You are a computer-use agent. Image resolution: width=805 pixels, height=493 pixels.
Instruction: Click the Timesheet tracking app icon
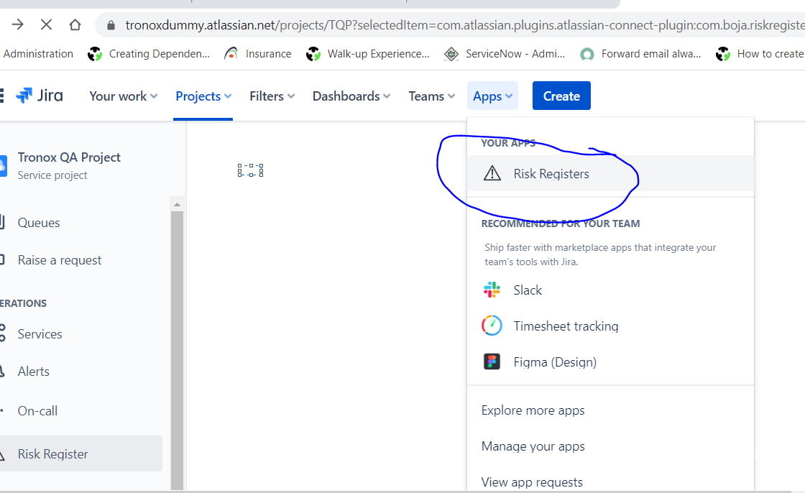point(492,326)
